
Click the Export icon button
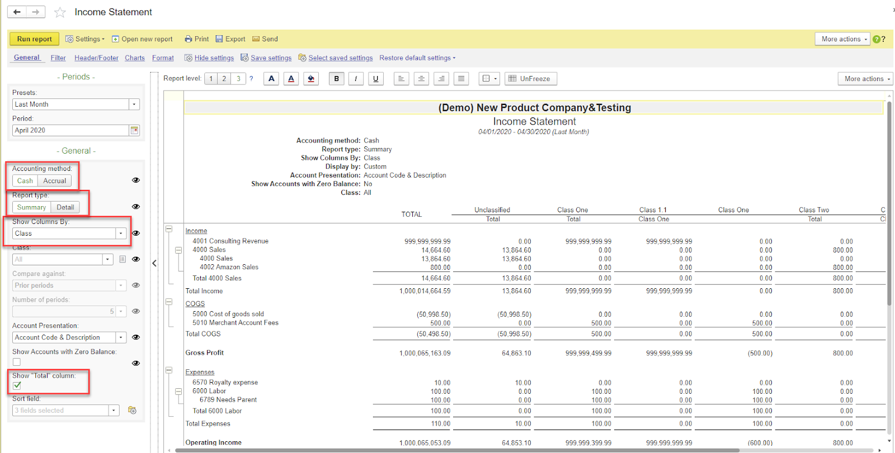(230, 39)
